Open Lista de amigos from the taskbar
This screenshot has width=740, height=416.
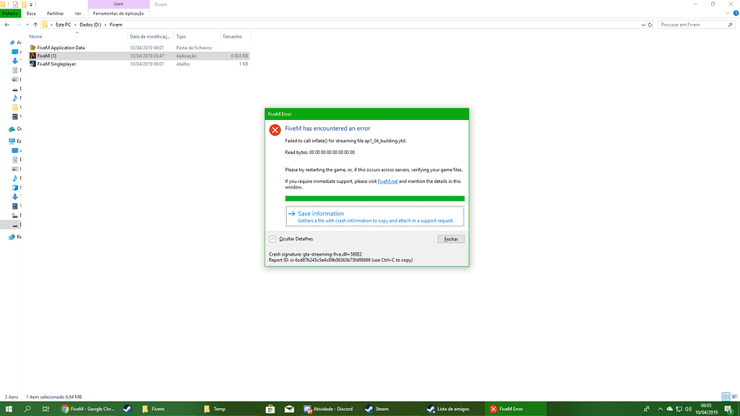[x=448, y=408]
